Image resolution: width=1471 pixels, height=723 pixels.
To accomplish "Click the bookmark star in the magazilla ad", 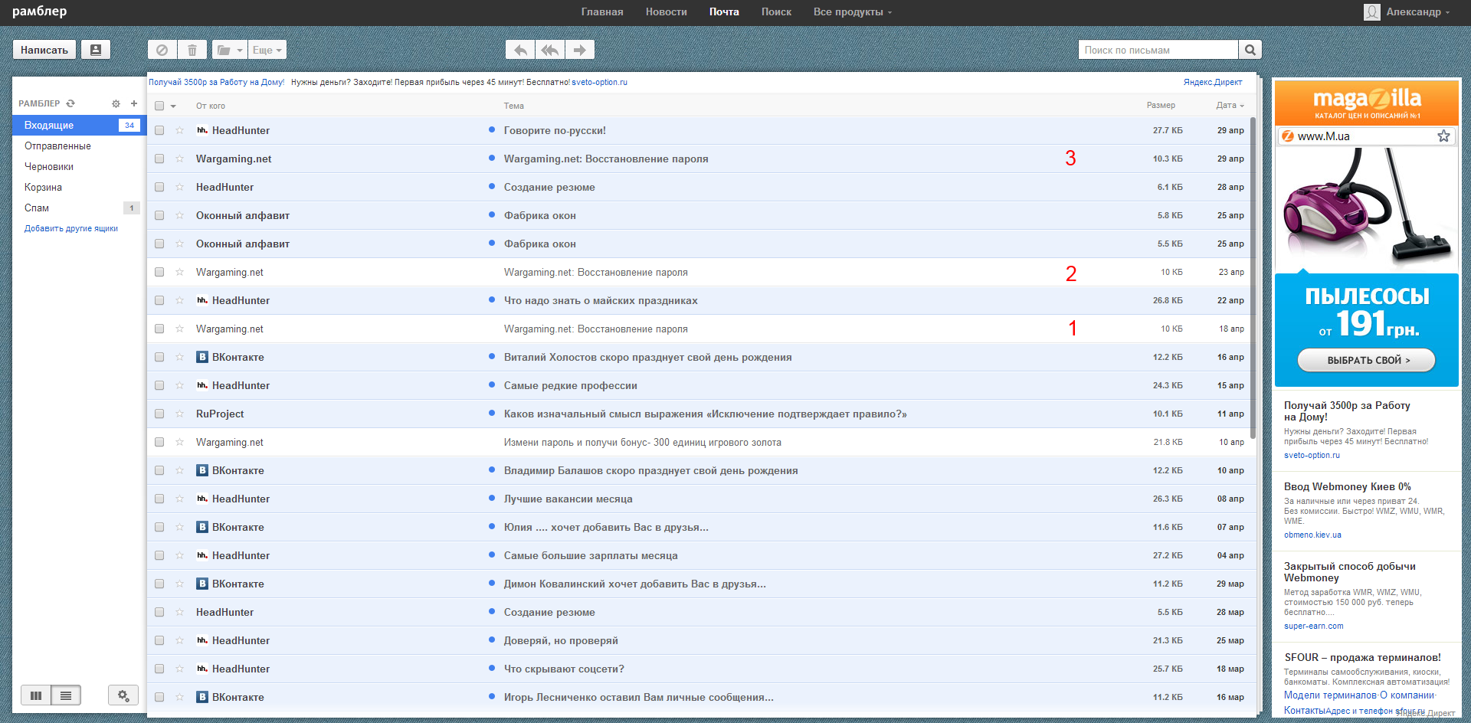I will [x=1443, y=136].
